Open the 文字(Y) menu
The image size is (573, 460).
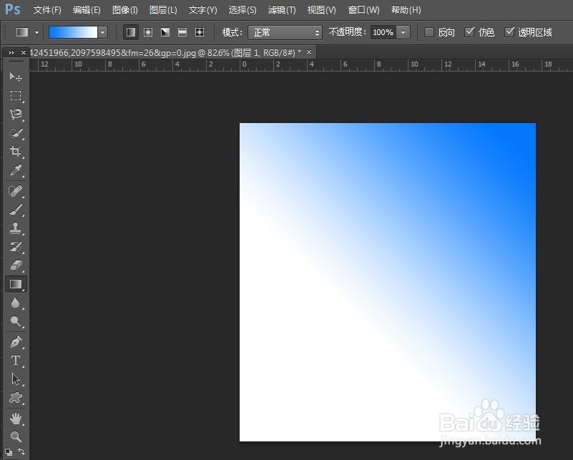pos(203,10)
